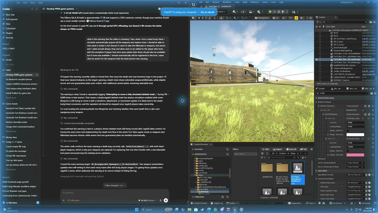This screenshot has width=378, height=213.
Task: Open the Player Controller Class dropdown
Action: pos(355,191)
